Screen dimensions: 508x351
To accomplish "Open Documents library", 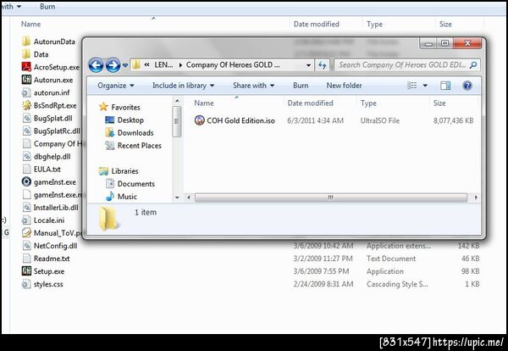I will click(x=130, y=184).
